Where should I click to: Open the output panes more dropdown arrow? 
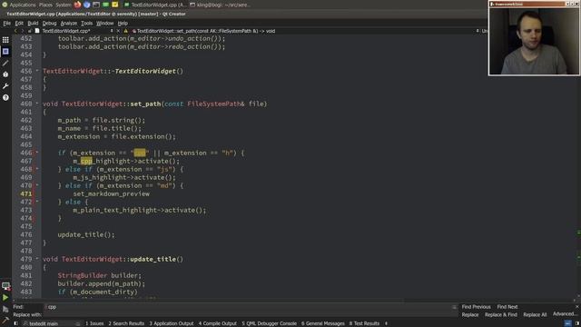386,323
